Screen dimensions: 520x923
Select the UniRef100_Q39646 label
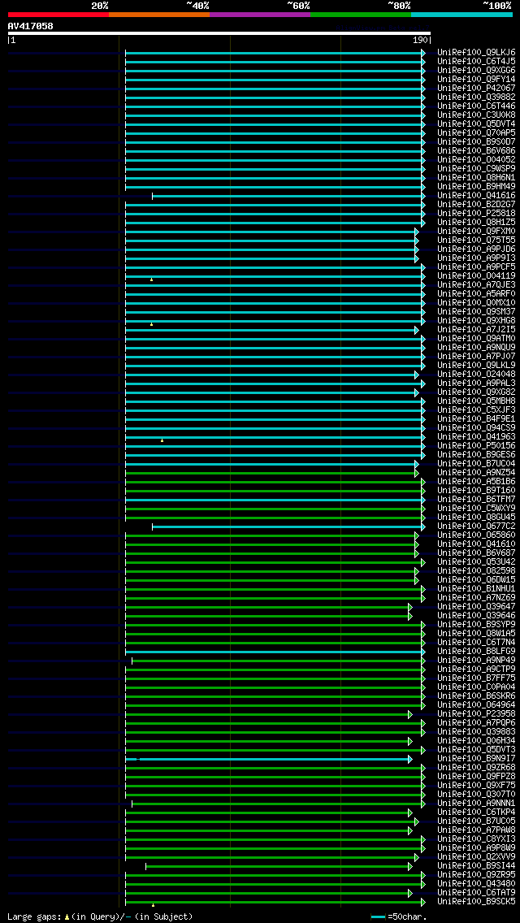click(x=476, y=616)
